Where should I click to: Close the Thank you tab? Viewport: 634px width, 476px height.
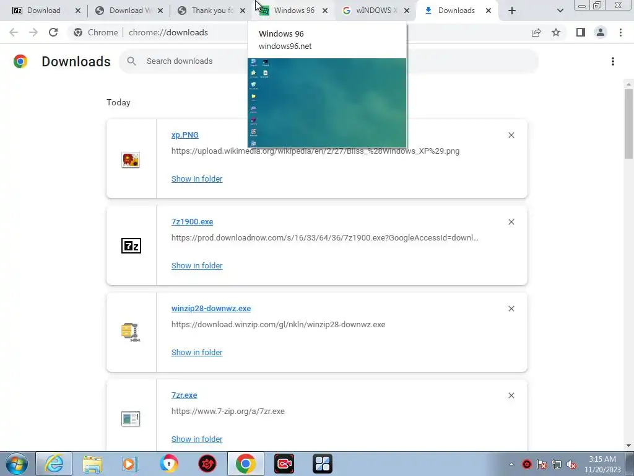[x=243, y=11]
